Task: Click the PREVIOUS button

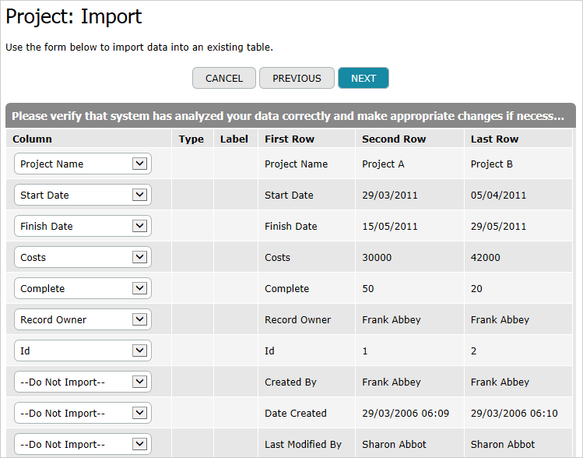Action: click(x=297, y=78)
